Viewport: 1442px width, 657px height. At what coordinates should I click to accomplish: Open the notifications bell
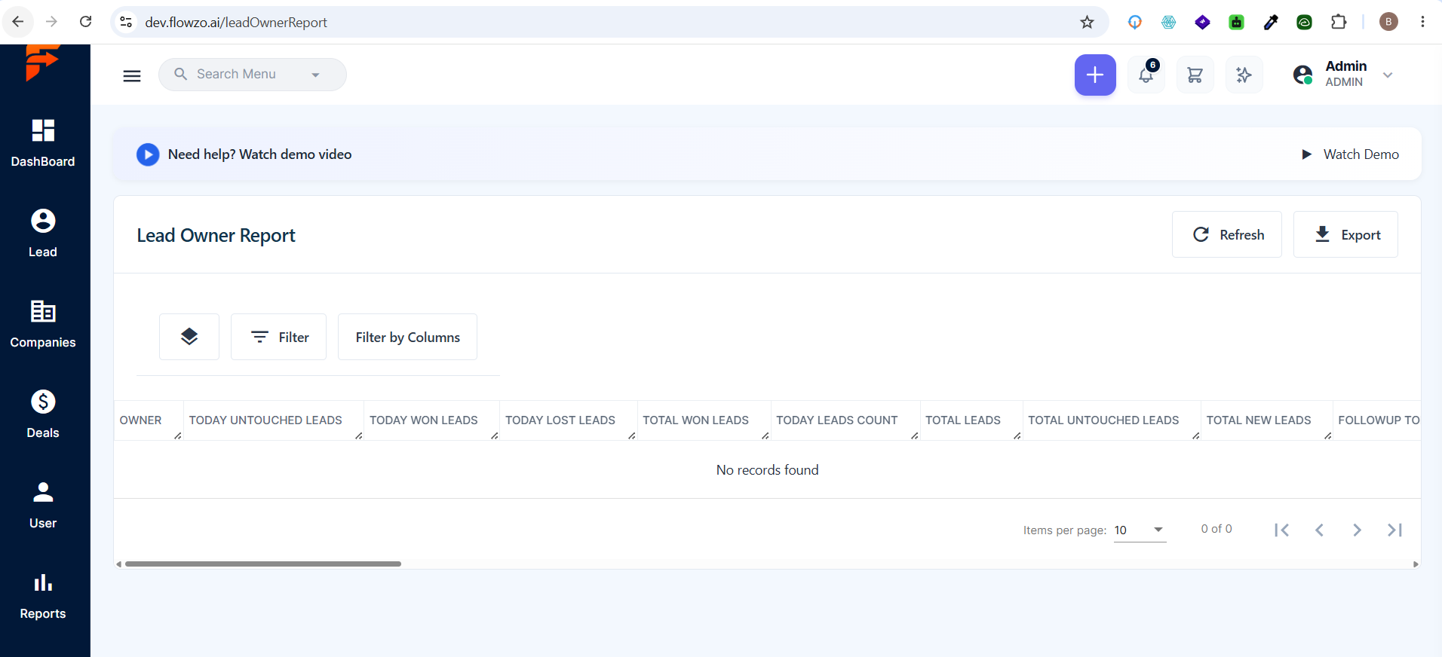tap(1146, 75)
